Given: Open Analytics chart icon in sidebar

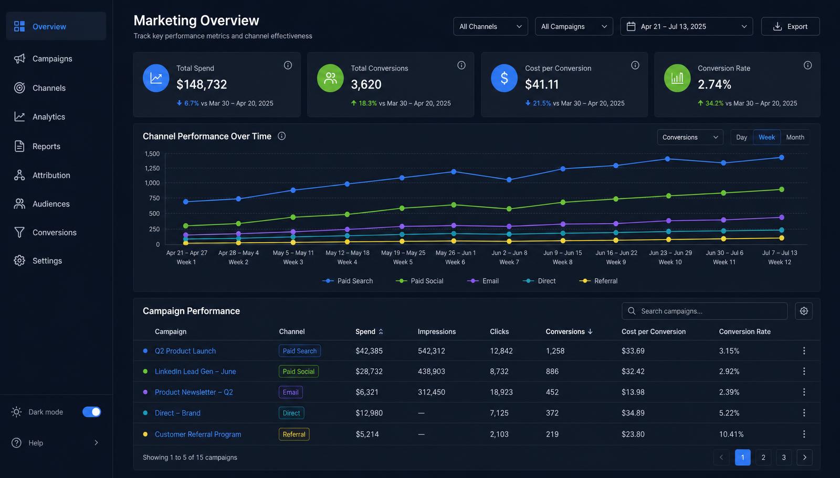Looking at the screenshot, I should [x=19, y=117].
